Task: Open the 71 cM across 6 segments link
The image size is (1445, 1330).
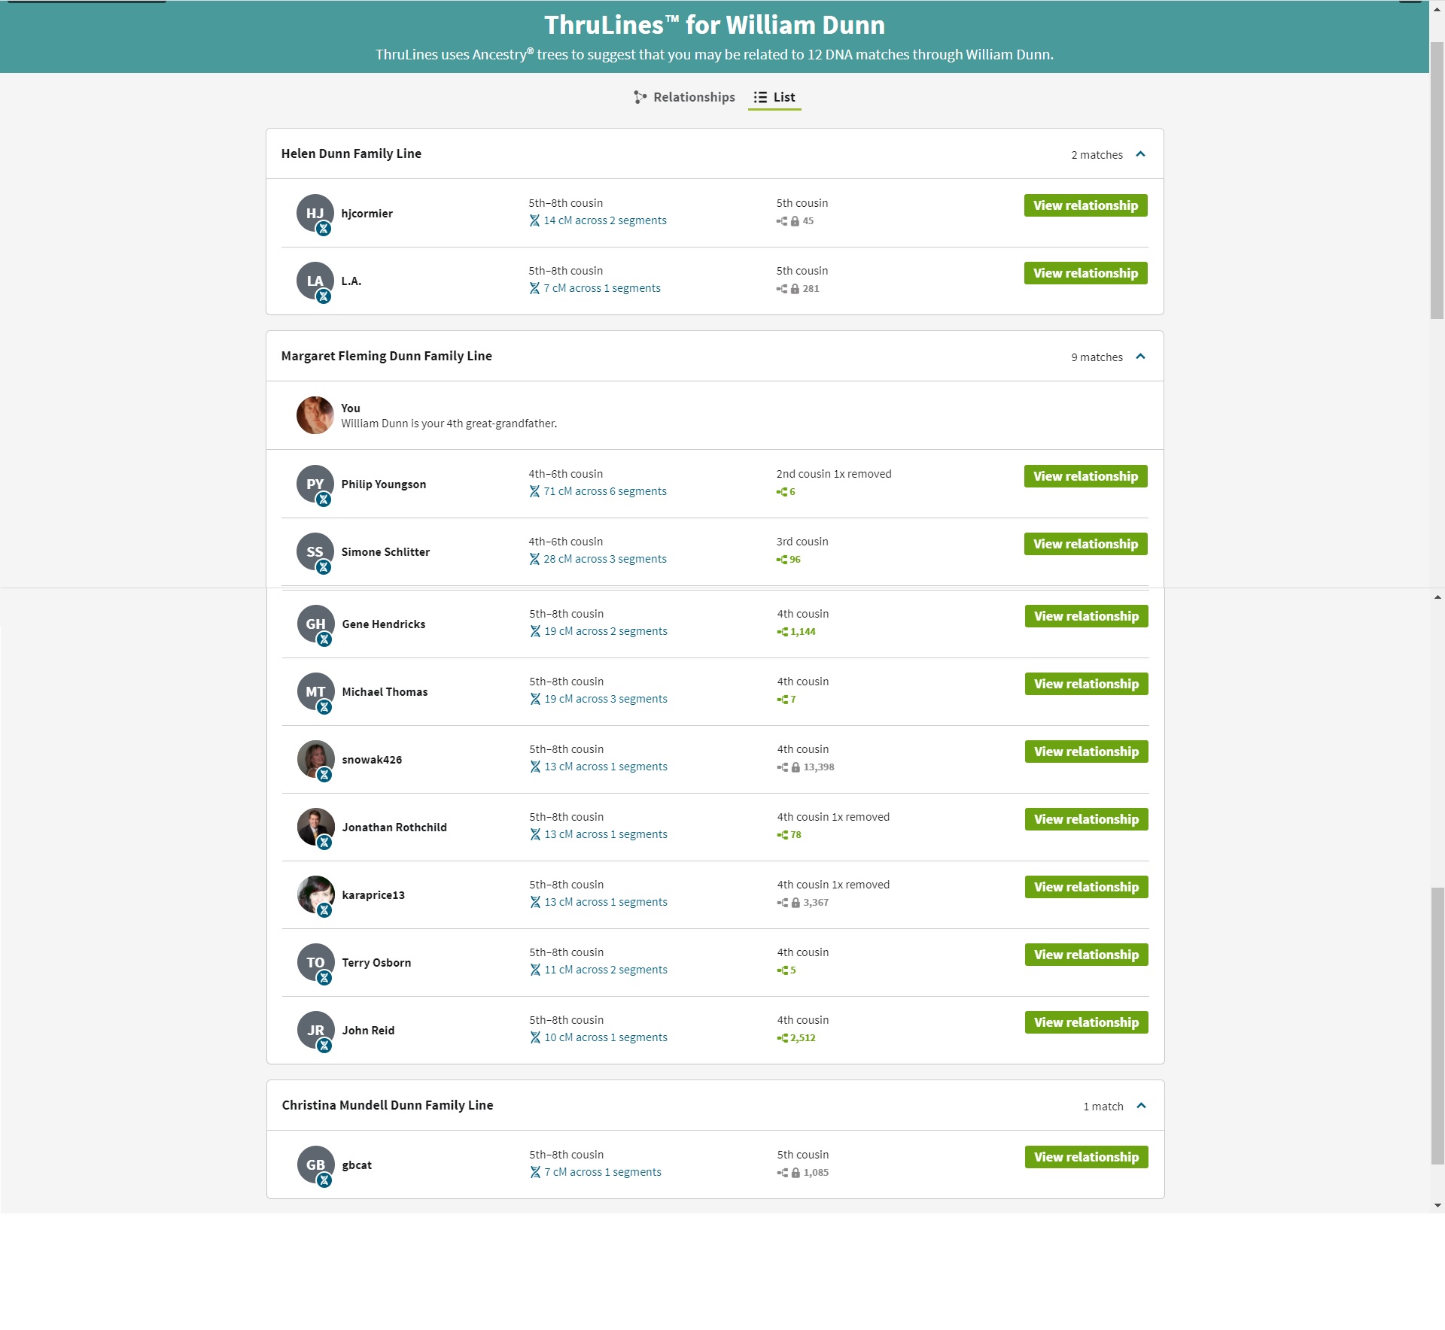Action: click(598, 491)
